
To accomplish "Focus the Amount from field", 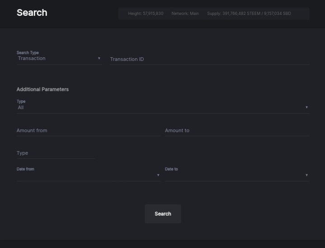I will pyautogui.click(x=89, y=130).
